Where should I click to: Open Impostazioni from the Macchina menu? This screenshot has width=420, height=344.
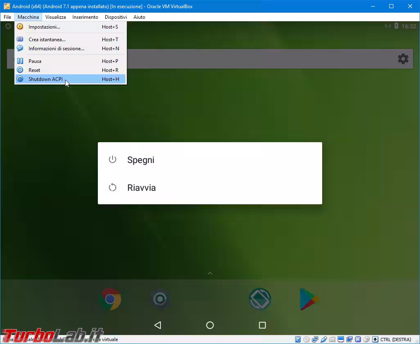tap(44, 27)
